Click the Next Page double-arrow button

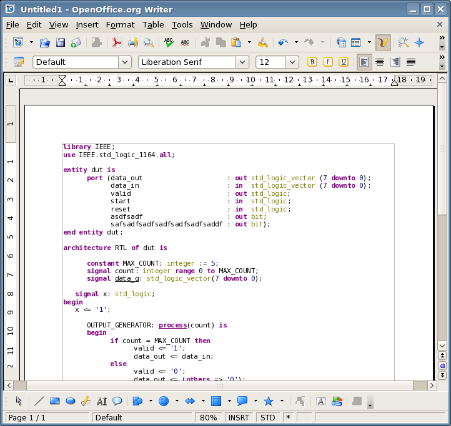(x=442, y=375)
